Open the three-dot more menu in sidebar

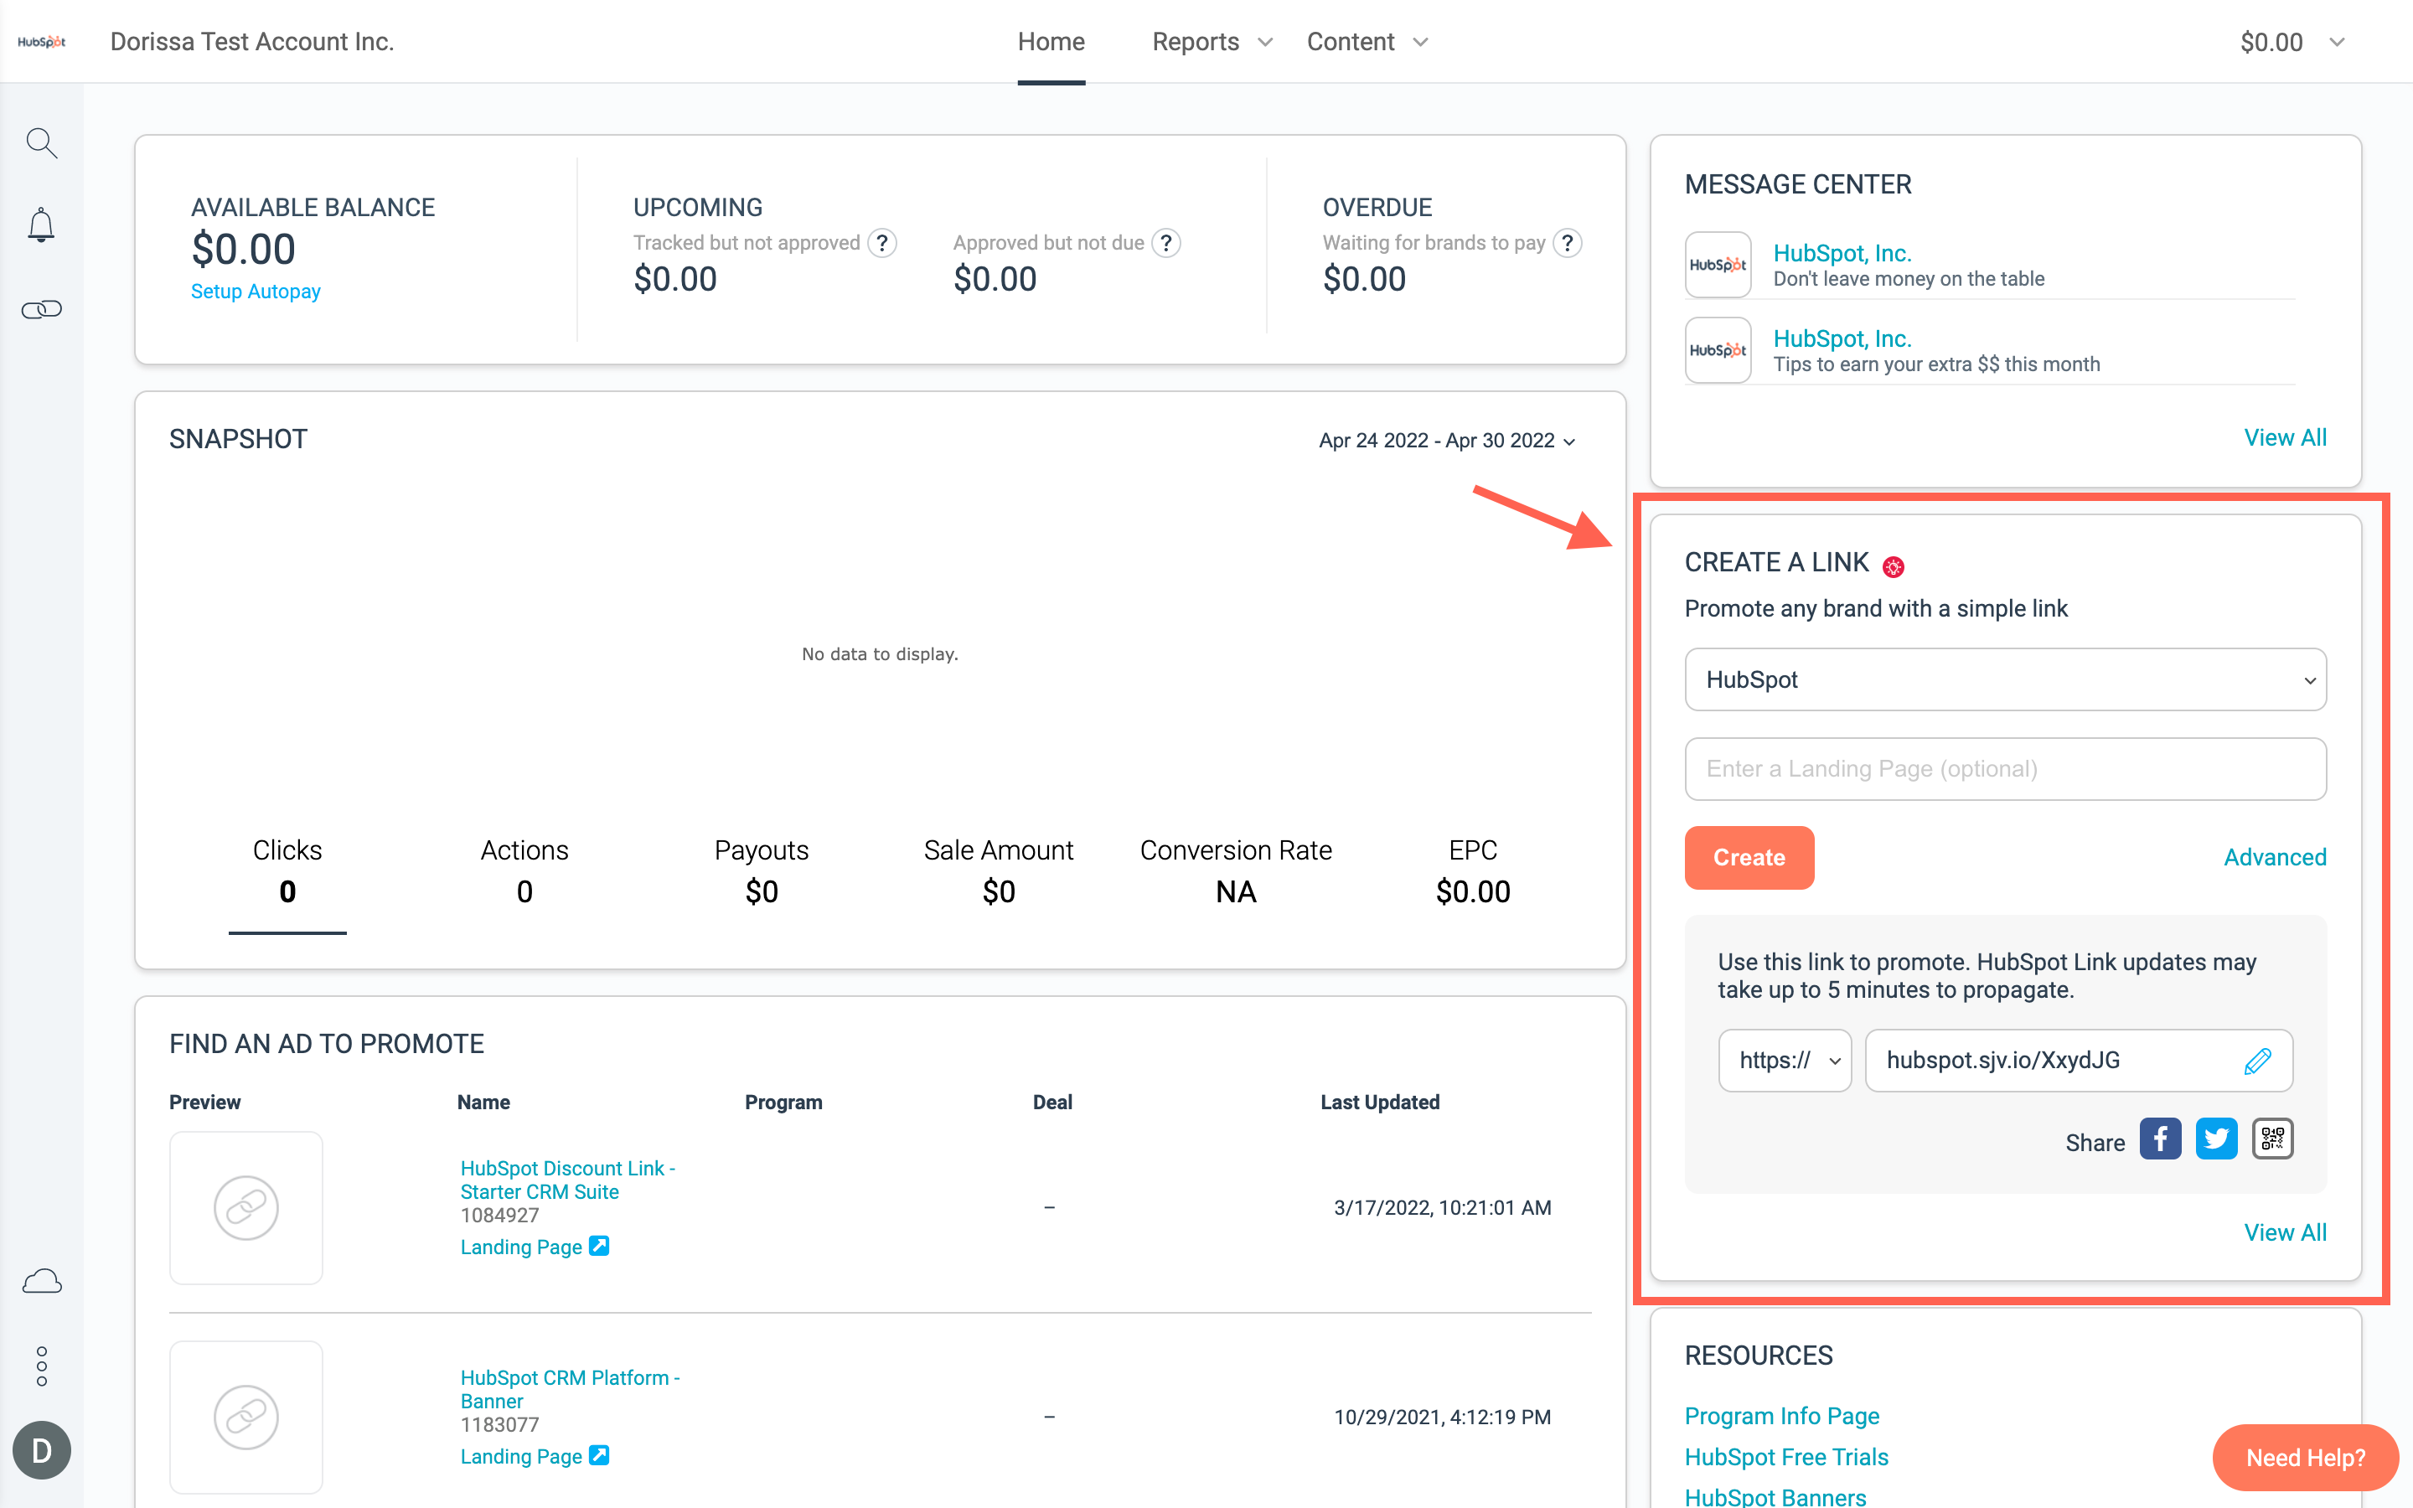click(41, 1366)
